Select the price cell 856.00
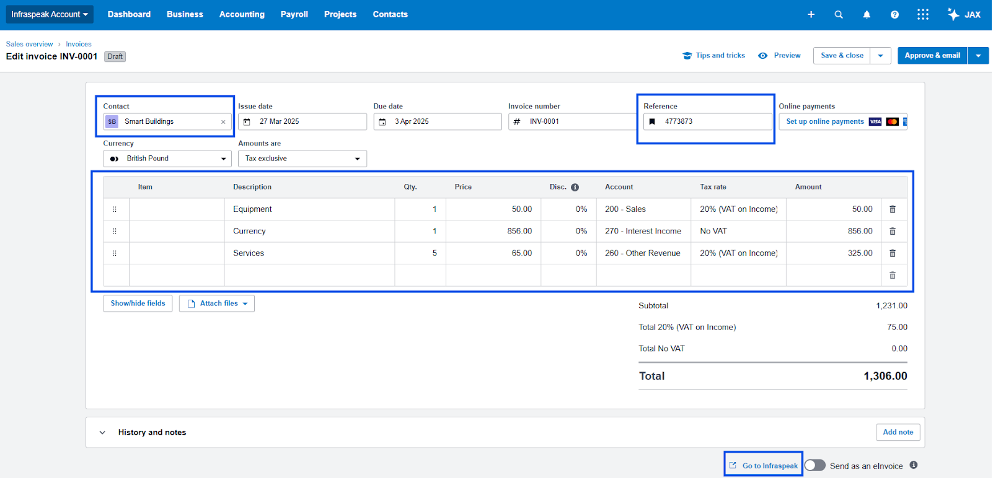 [493, 231]
